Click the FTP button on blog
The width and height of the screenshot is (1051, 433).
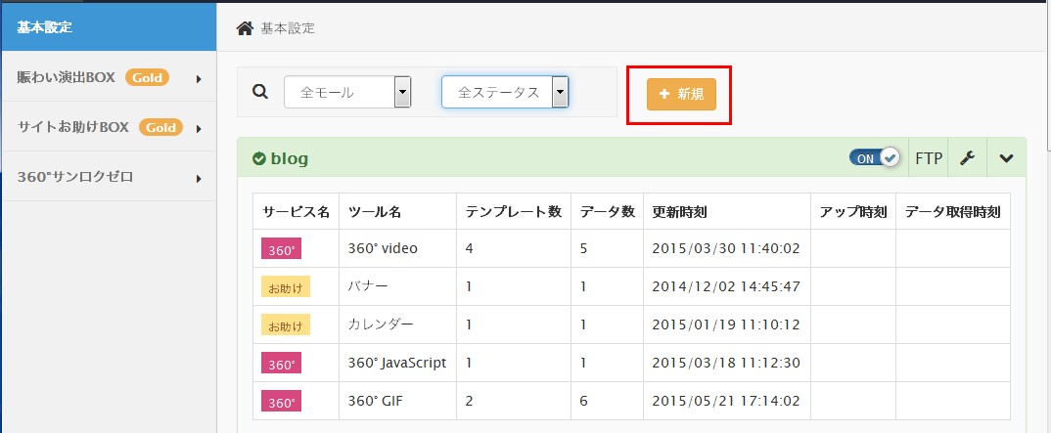pos(929,158)
